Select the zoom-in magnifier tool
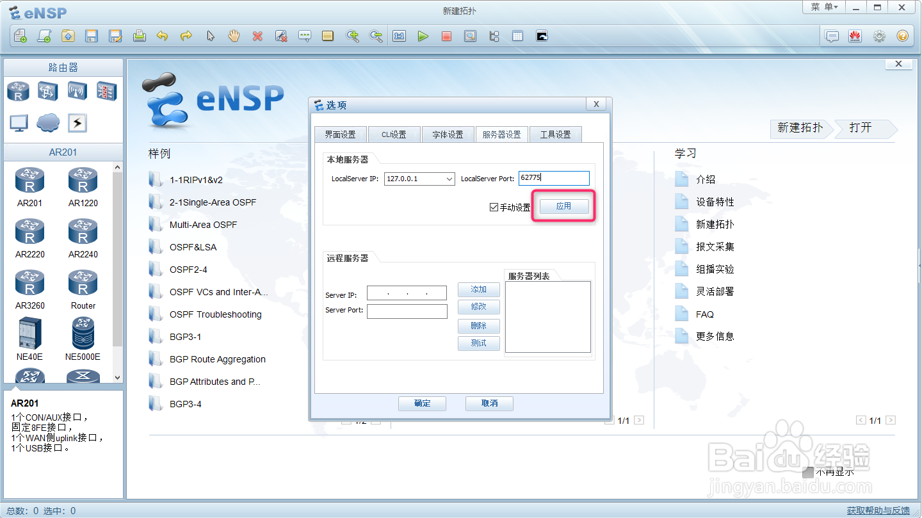The image size is (922, 518). 353,36
